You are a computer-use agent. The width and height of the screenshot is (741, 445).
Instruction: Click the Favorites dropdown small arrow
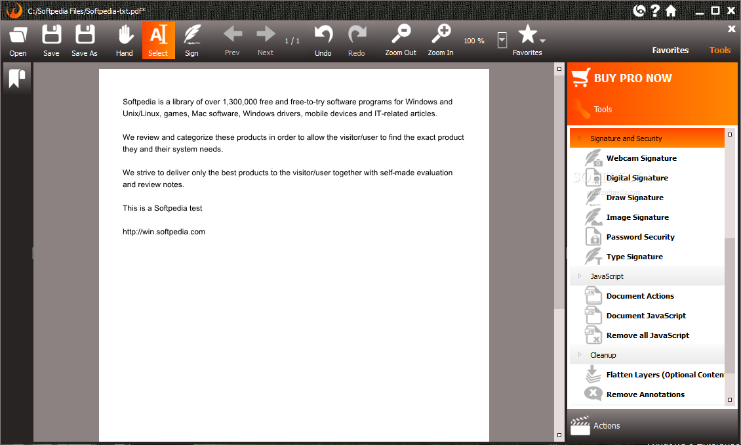pyautogui.click(x=542, y=41)
